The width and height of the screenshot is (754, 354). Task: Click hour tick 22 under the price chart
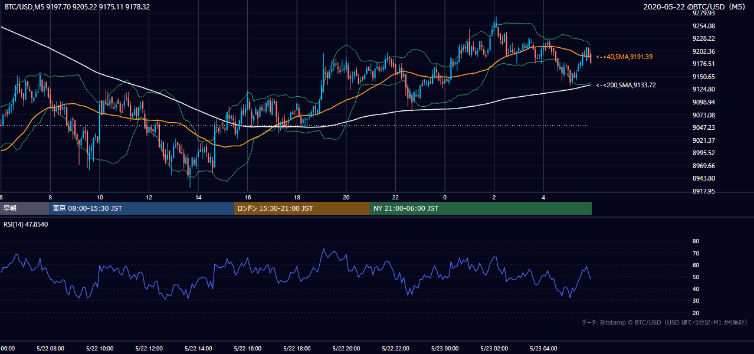click(395, 198)
